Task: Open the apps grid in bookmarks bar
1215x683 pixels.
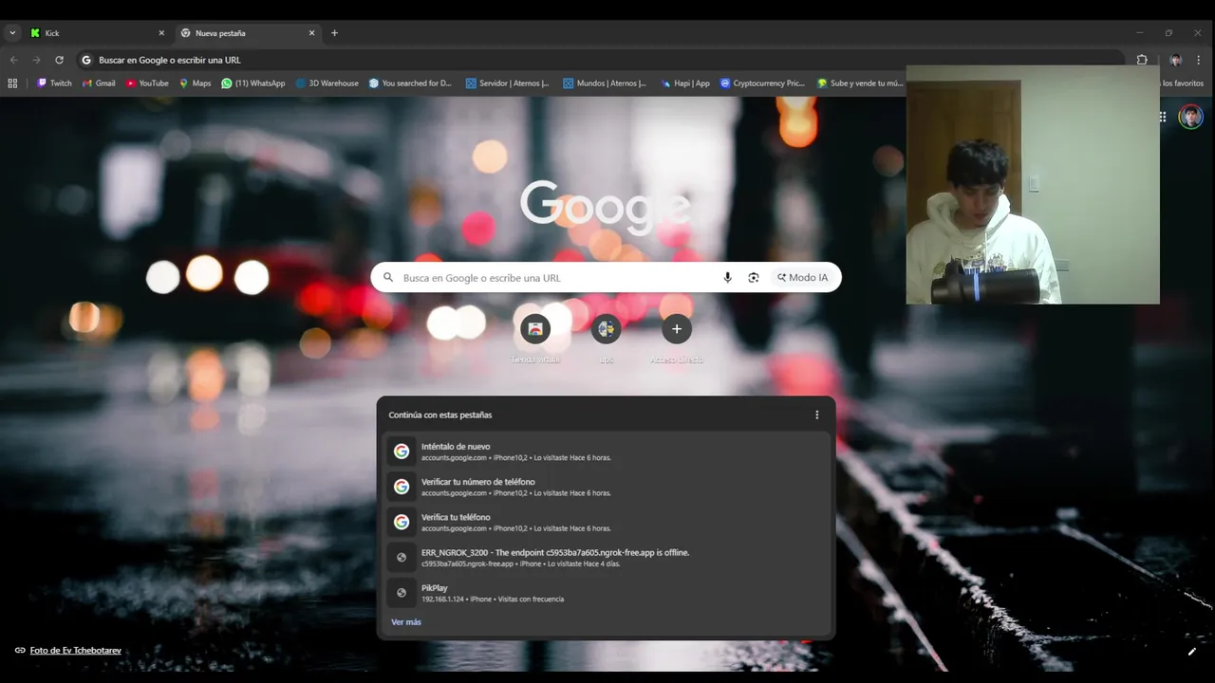Action: coord(12,83)
